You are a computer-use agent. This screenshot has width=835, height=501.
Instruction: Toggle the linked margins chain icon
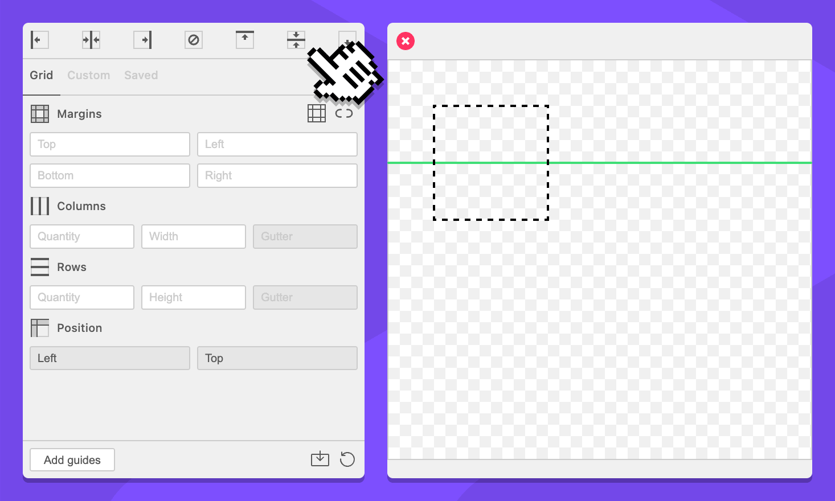(x=344, y=113)
